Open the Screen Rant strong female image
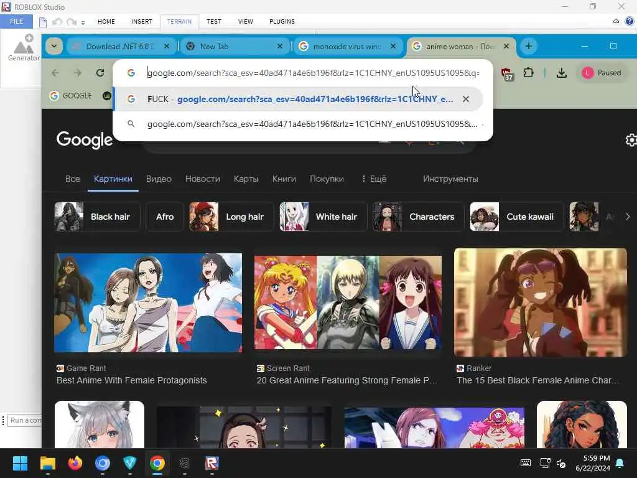This screenshot has height=478, width=637. point(348,303)
